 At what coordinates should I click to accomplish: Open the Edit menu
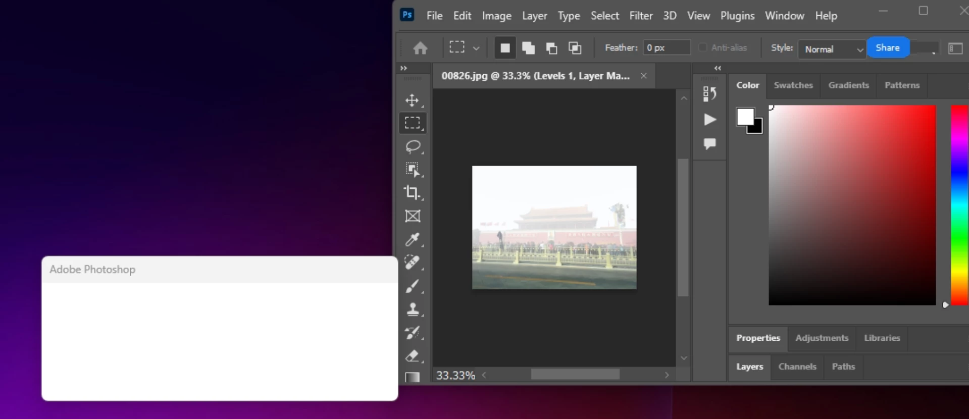[462, 16]
